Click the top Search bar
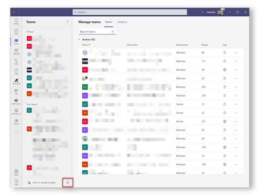This screenshot has height=195, width=262. 130,12
